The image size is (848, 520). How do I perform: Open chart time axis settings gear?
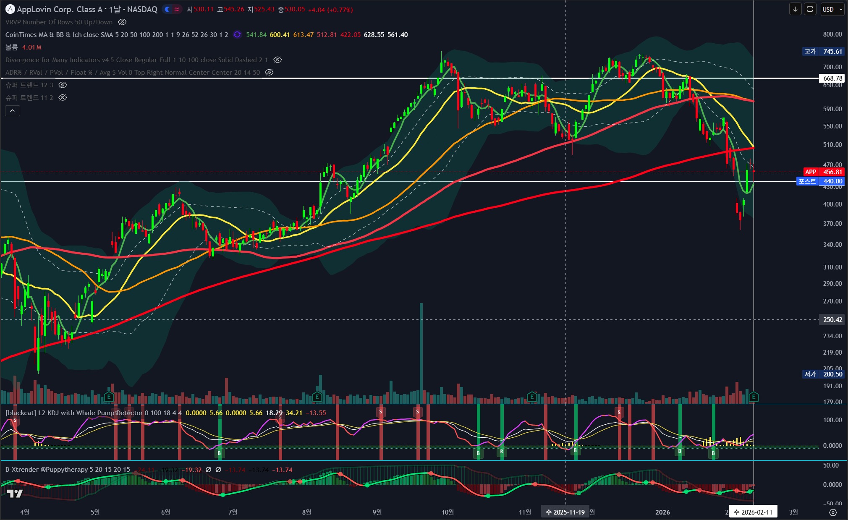(x=833, y=512)
